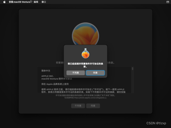Click the APPLE INC. line in license
Image resolution: width=171 pixels, height=128 pixels.
point(47,76)
